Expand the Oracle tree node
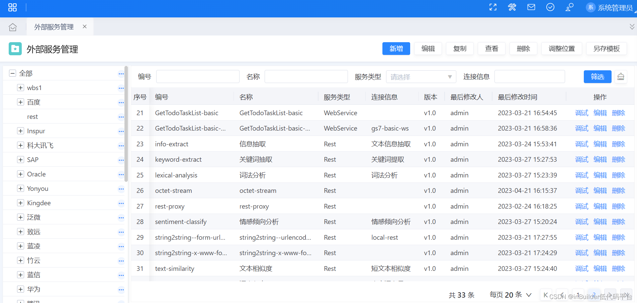Image resolution: width=637 pixels, height=303 pixels. click(x=20, y=174)
